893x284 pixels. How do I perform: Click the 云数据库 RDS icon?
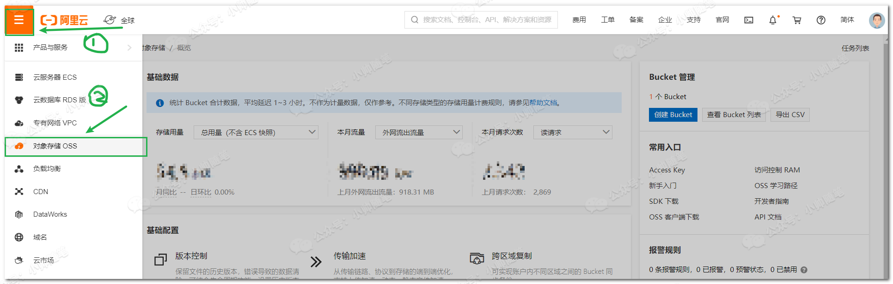coord(19,100)
